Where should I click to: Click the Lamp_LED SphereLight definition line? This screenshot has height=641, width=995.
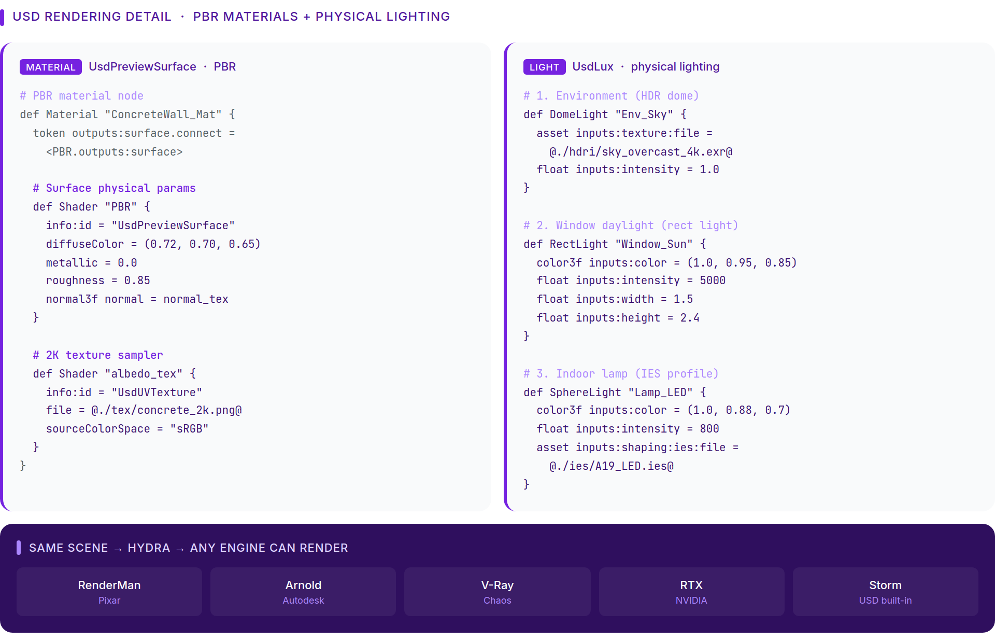(615, 393)
